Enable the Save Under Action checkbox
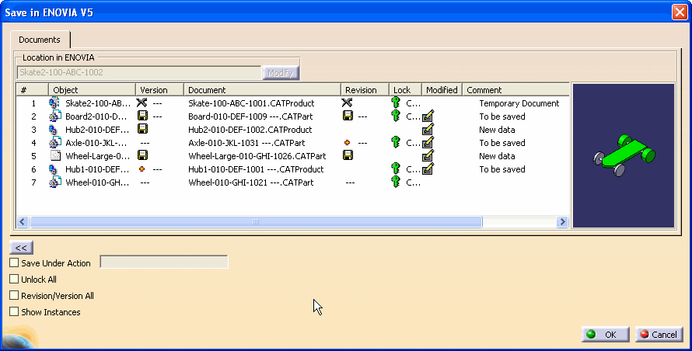 click(14, 262)
